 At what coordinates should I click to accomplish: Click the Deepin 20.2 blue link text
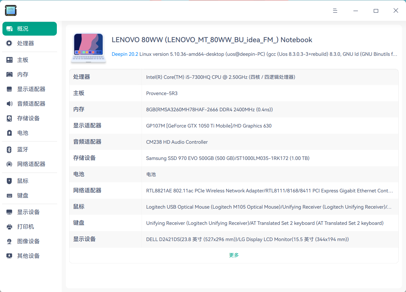pyautogui.click(x=125, y=54)
